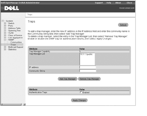Screen dimensions: 147x116
Task: Collapse the System tree node
Action: point(3,21)
